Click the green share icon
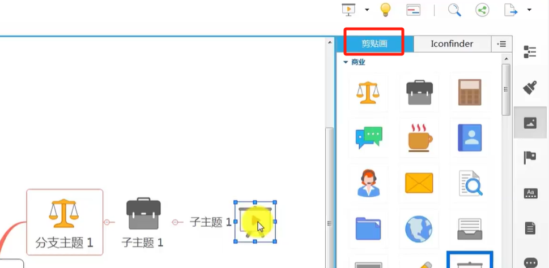Image resolution: width=549 pixels, height=268 pixels. pyautogui.click(x=483, y=10)
